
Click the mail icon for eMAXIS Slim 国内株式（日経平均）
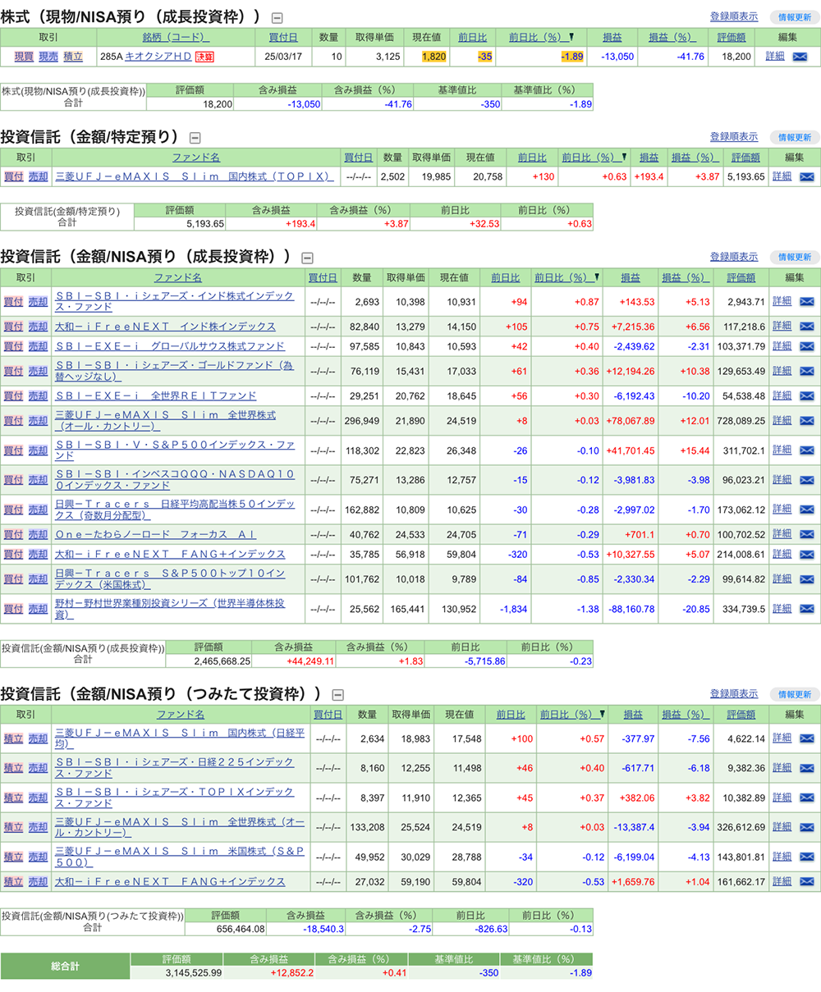tap(806, 738)
